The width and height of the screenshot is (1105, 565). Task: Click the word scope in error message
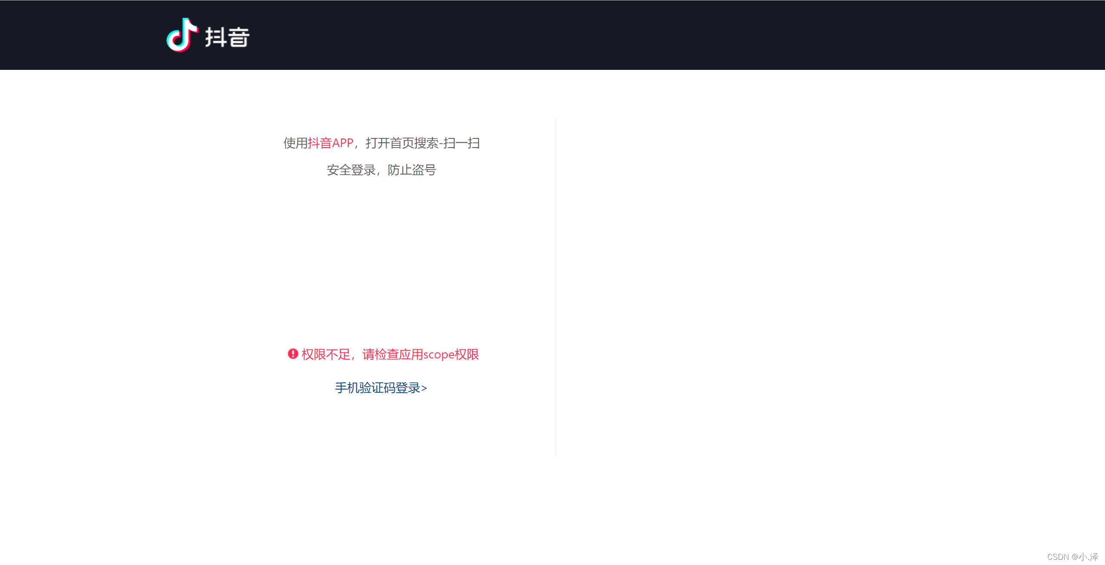pos(439,355)
